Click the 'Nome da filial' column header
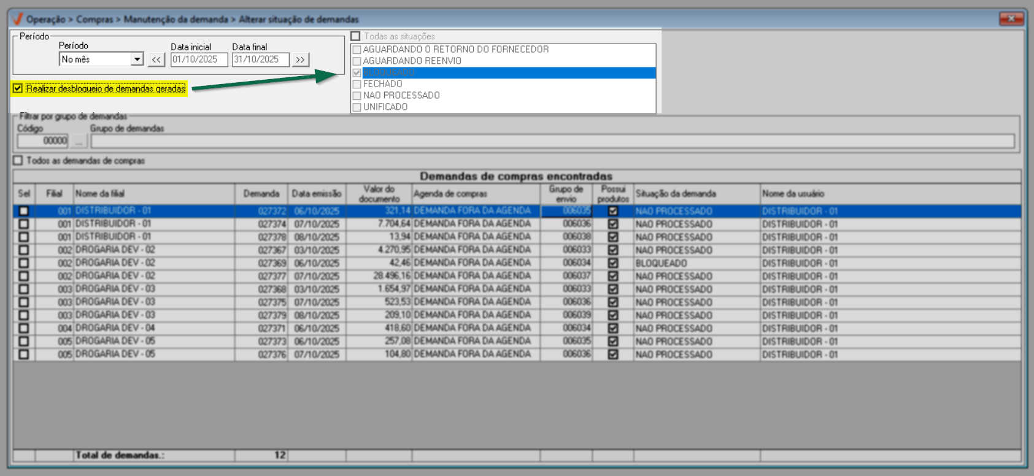This screenshot has height=476, width=1034. (x=154, y=194)
